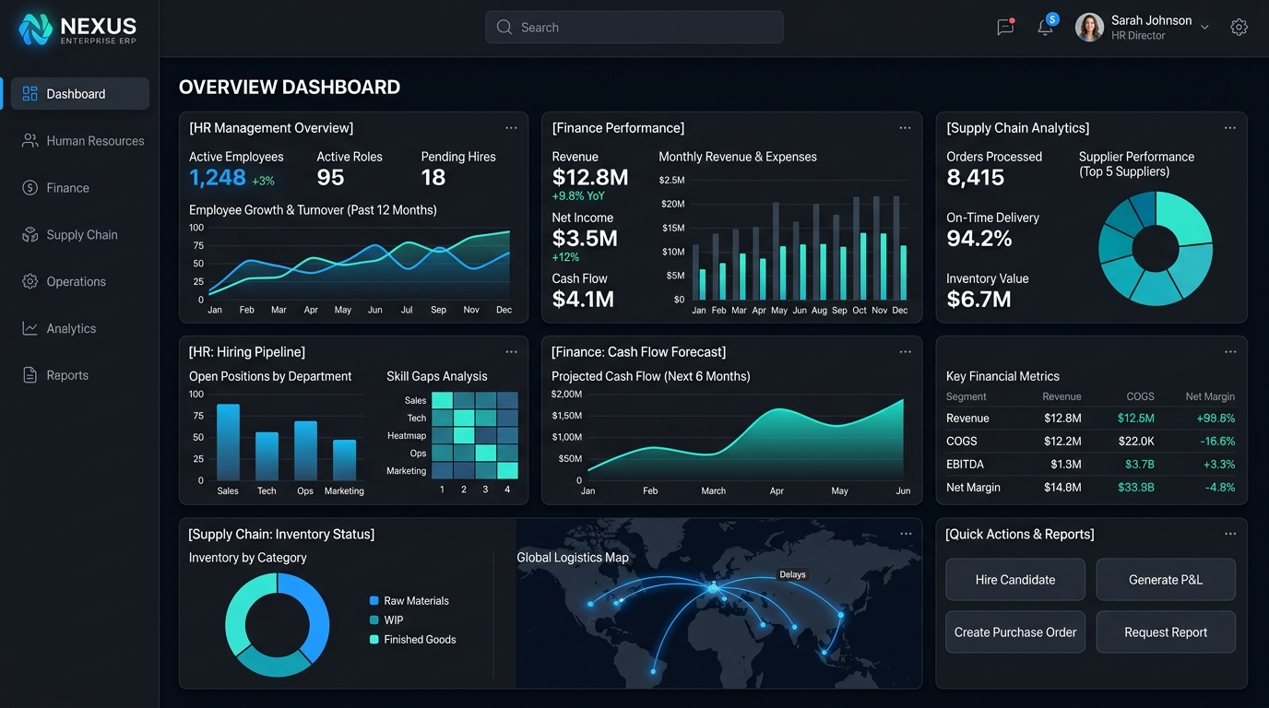The height and width of the screenshot is (708, 1269).
Task: Click the Nexus logo icon
Action: (x=36, y=29)
